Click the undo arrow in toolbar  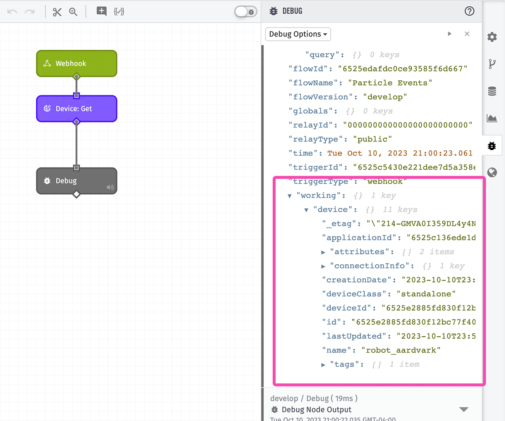(12, 12)
